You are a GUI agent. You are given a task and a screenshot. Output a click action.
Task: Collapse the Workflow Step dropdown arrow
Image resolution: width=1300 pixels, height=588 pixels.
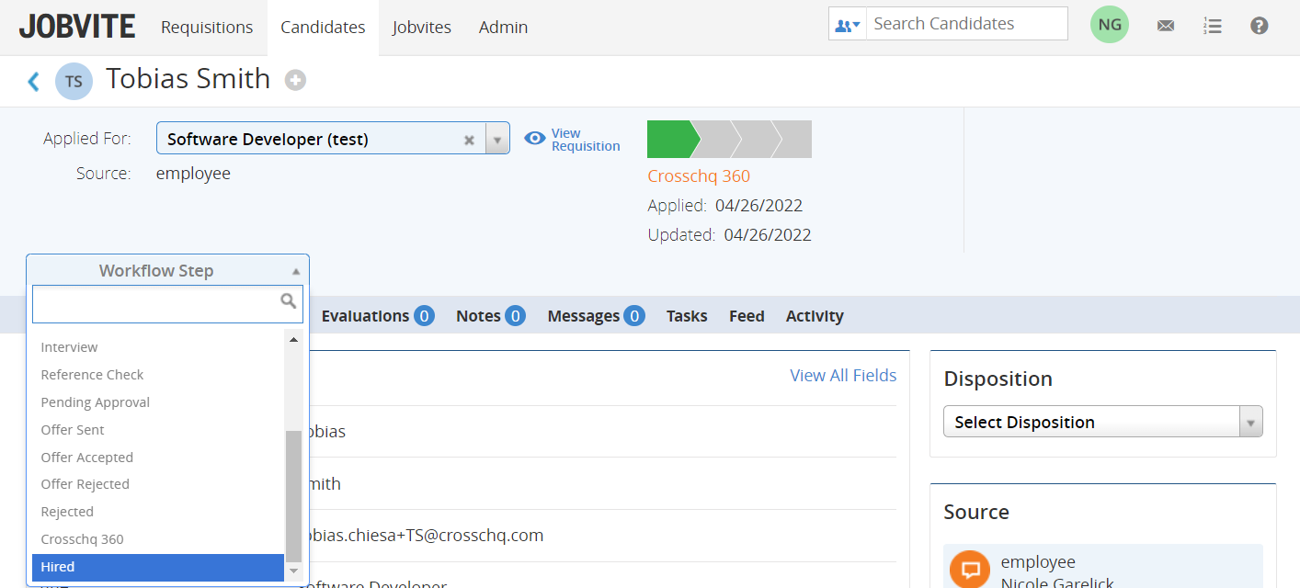click(296, 270)
